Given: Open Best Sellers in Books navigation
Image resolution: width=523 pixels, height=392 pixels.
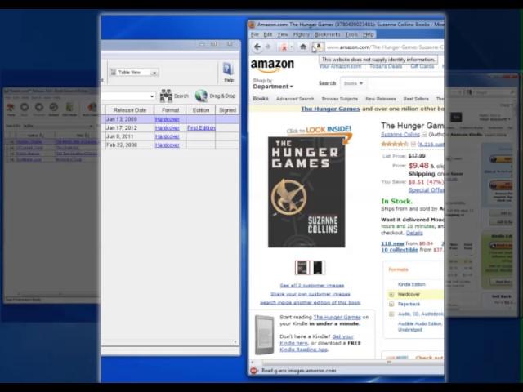Looking at the screenshot, I should point(416,99).
